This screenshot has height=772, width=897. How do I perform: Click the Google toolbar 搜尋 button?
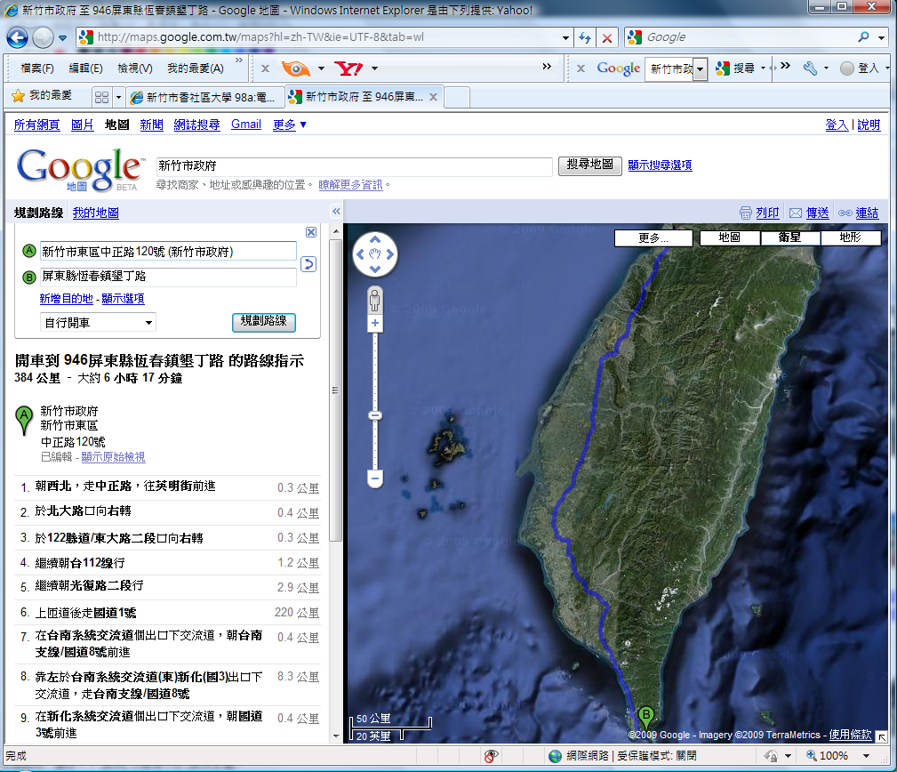[x=736, y=68]
